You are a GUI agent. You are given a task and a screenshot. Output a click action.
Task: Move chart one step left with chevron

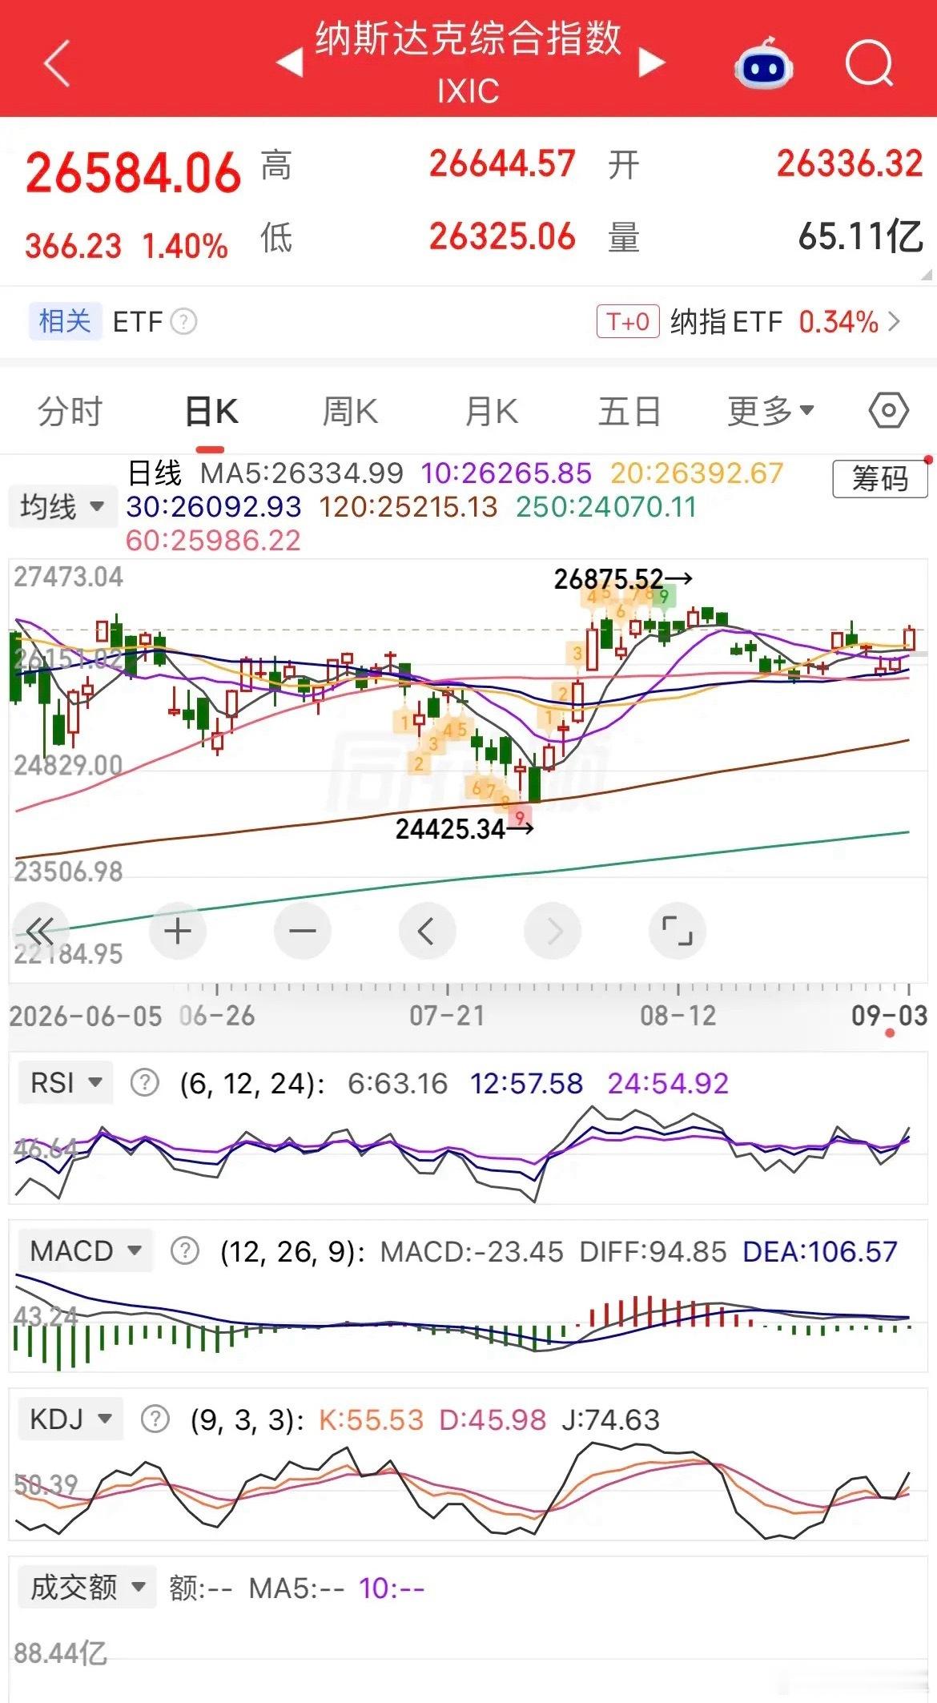point(428,931)
